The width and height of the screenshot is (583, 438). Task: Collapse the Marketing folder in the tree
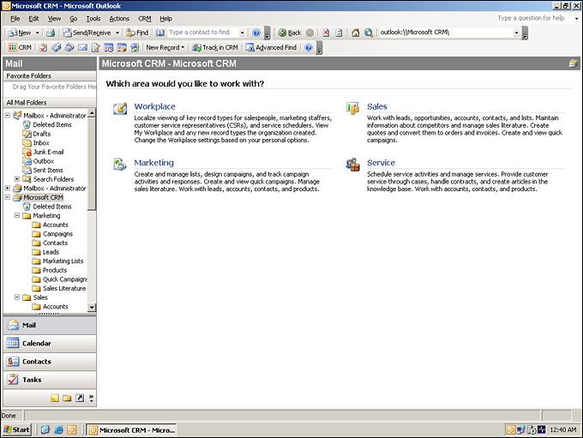[x=17, y=215]
